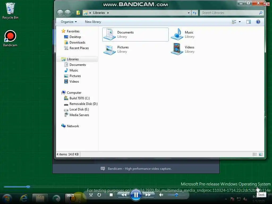Screen dimensions: 272x204
Task: Expand the address bar history dropdown
Action: tap(189, 13)
